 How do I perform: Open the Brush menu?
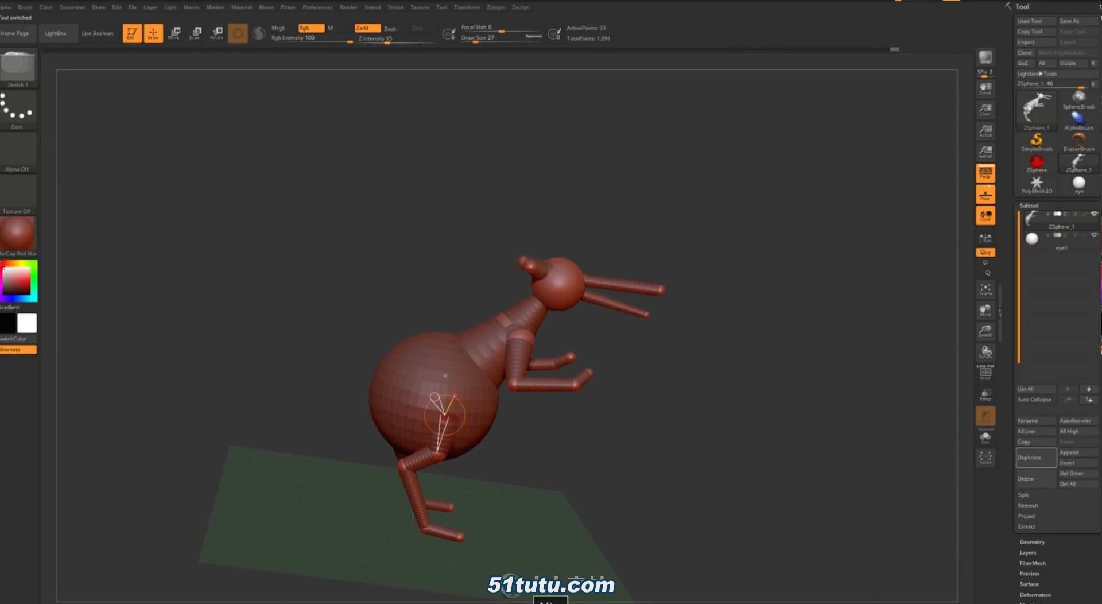pos(25,7)
